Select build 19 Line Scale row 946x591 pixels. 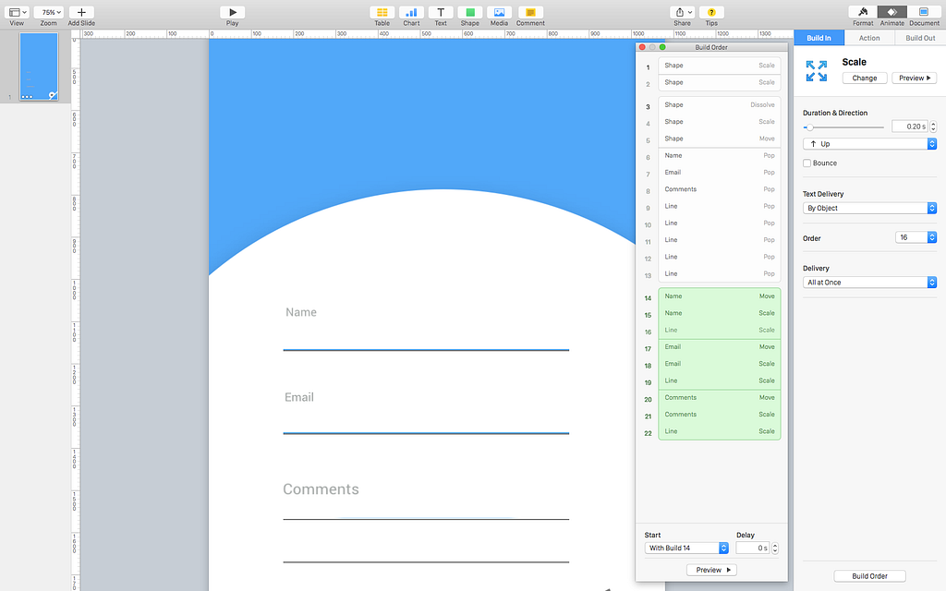(719, 380)
